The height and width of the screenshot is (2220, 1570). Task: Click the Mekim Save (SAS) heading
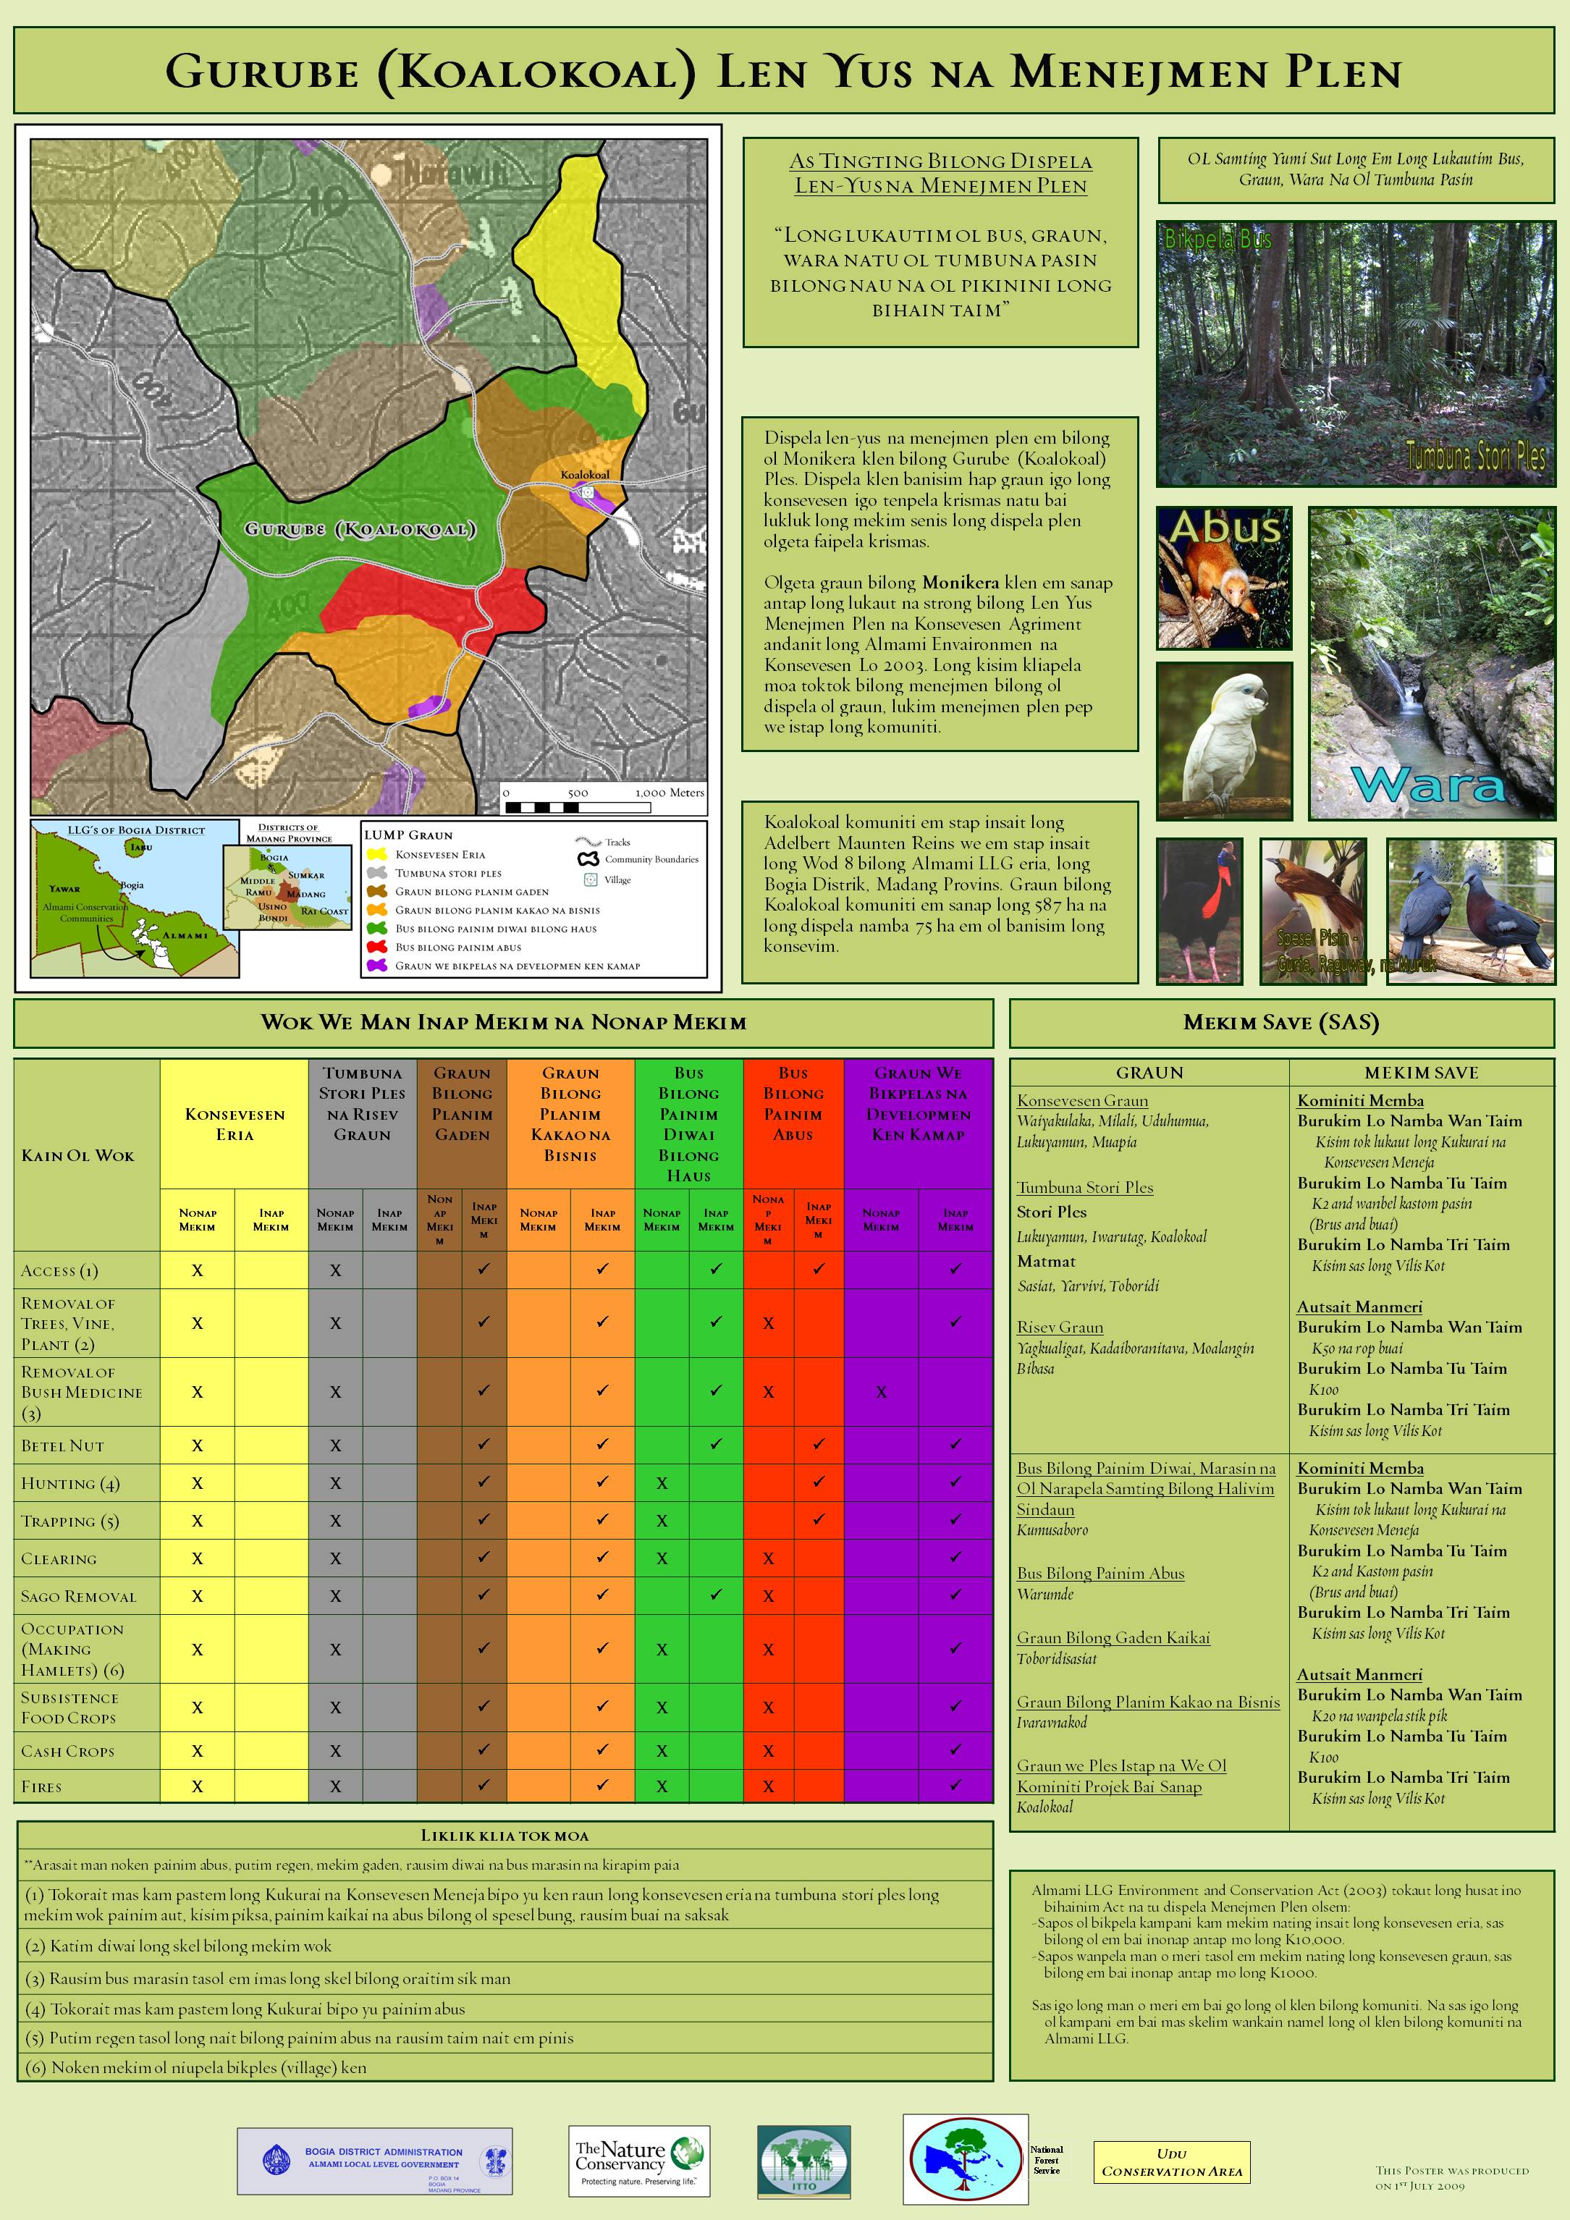1281,1022
